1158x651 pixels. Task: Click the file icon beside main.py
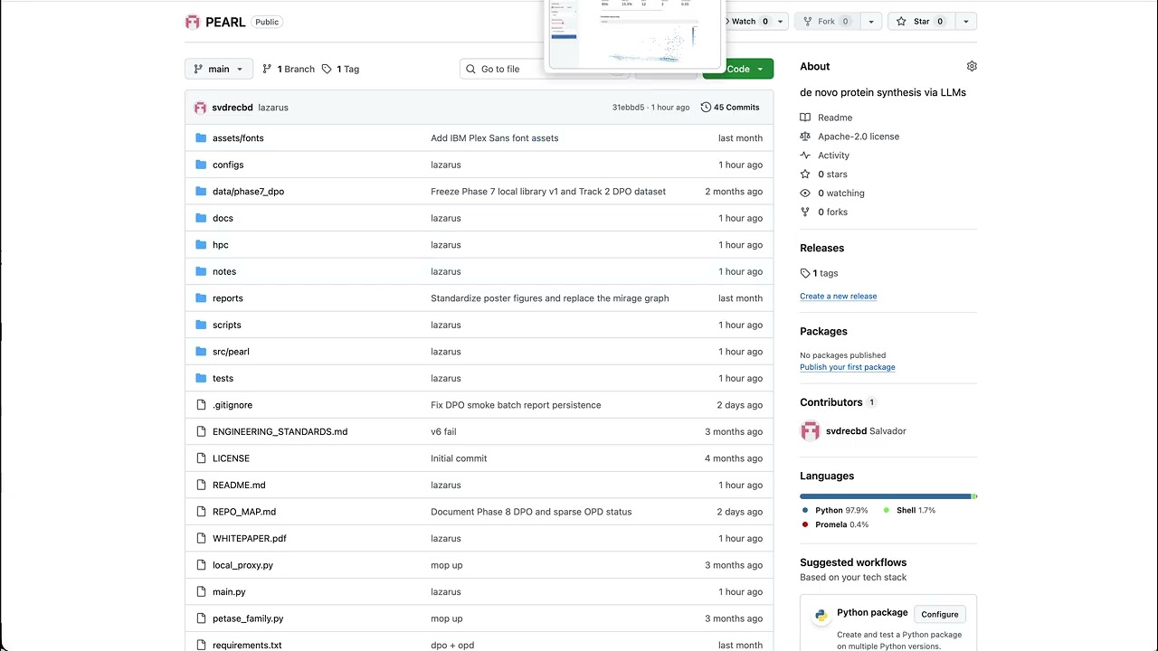pyautogui.click(x=201, y=591)
